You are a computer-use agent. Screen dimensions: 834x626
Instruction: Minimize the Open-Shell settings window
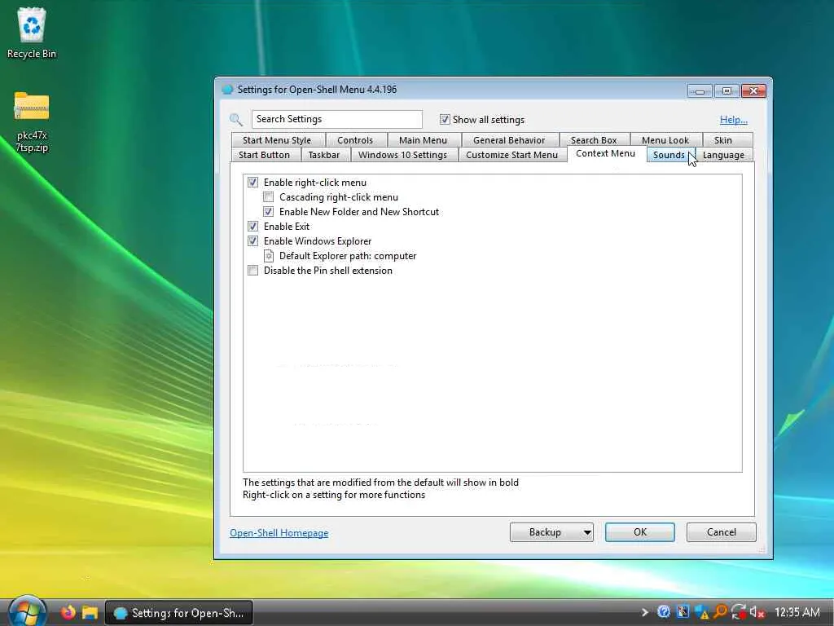[x=700, y=91]
